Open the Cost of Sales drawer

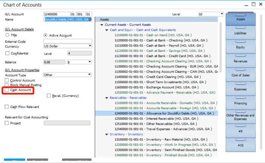tap(241, 75)
